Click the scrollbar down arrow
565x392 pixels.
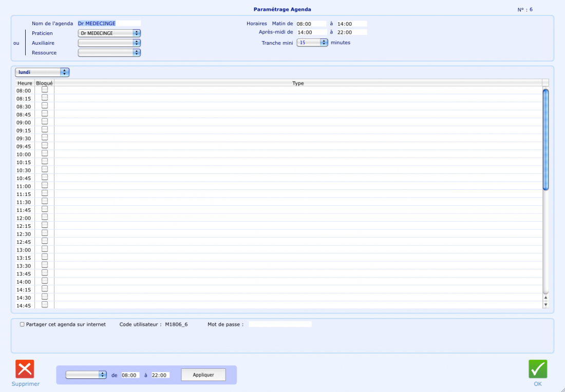coord(545,305)
